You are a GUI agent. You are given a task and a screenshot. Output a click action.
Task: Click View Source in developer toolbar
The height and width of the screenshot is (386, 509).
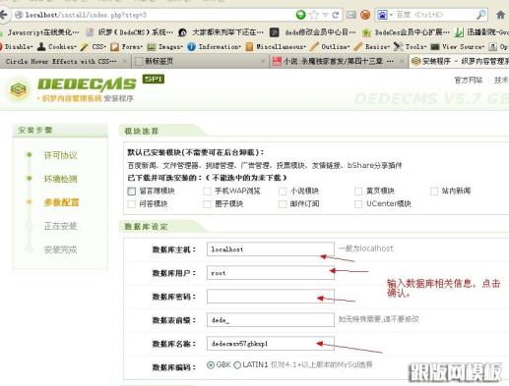[458, 47]
